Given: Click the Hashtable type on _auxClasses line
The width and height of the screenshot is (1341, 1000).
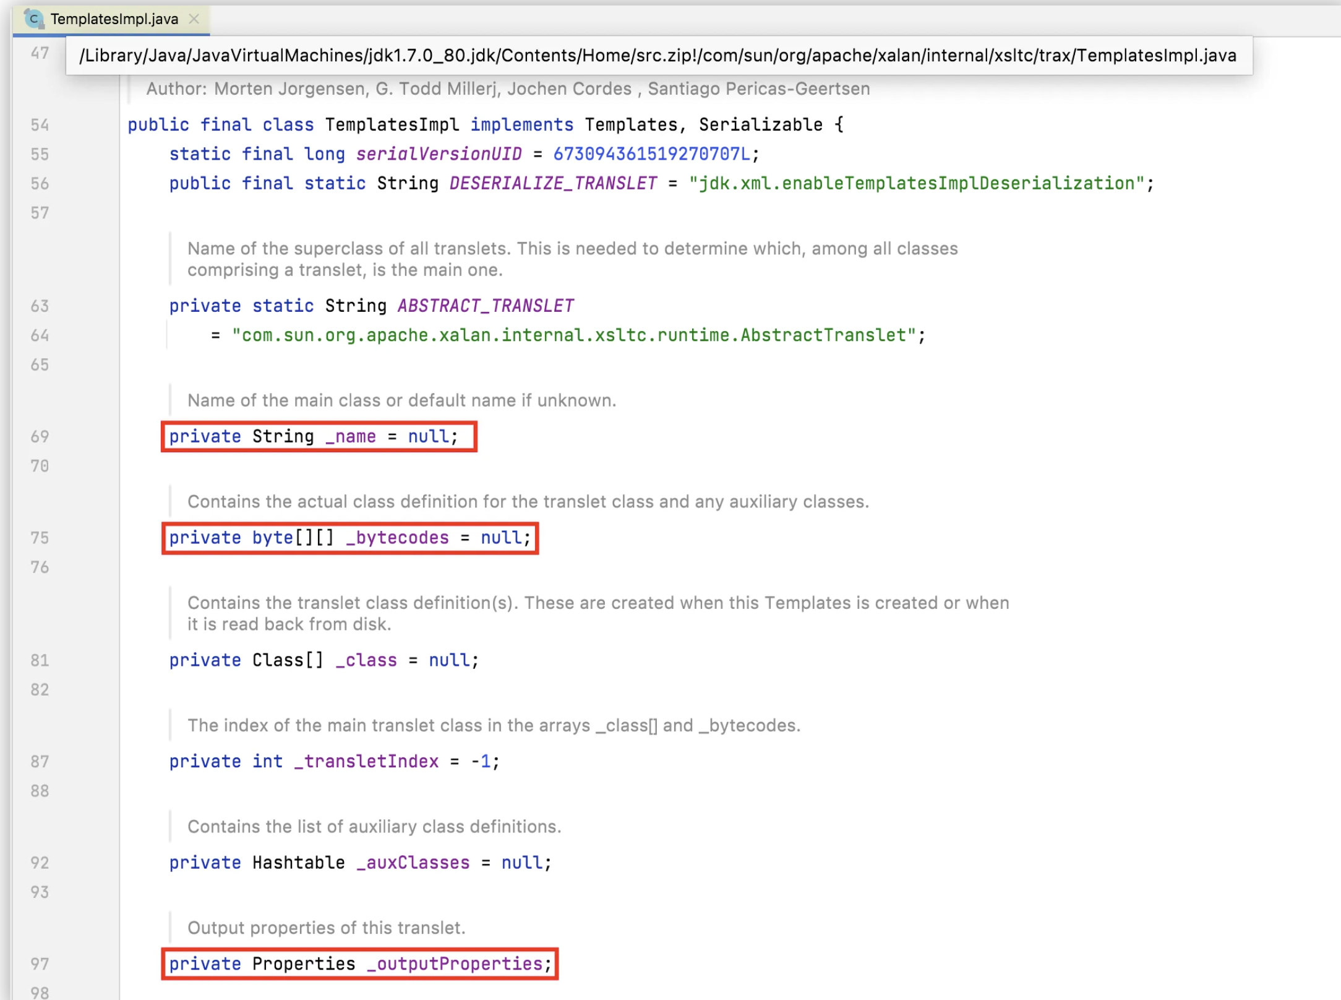Looking at the screenshot, I should click(x=298, y=863).
